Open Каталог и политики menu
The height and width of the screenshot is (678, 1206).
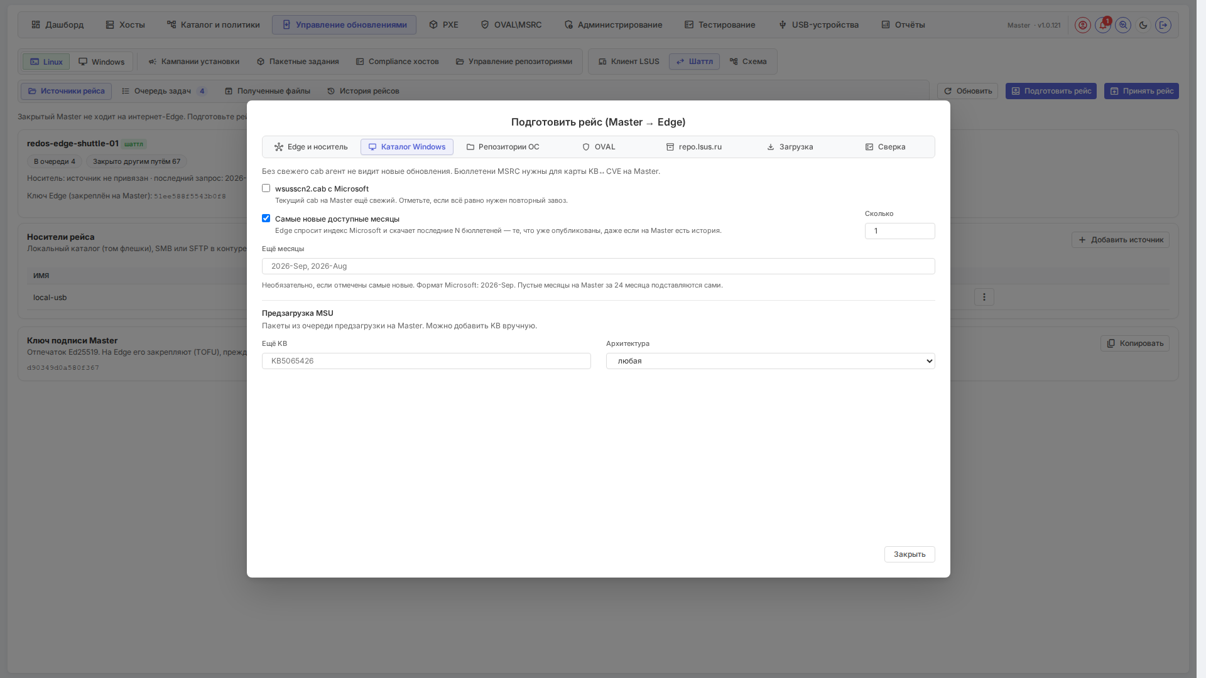tap(213, 25)
